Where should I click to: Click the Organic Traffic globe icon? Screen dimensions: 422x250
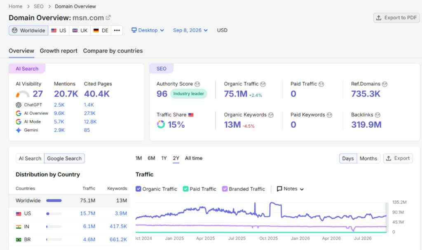coord(263,84)
